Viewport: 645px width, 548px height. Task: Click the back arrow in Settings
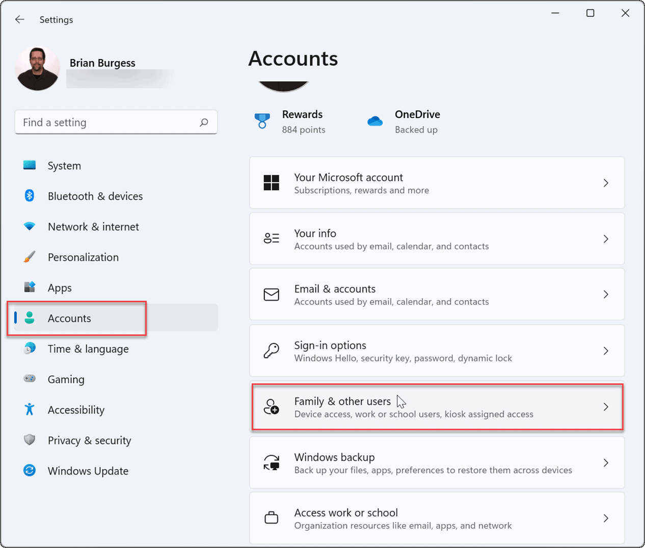[x=19, y=19]
